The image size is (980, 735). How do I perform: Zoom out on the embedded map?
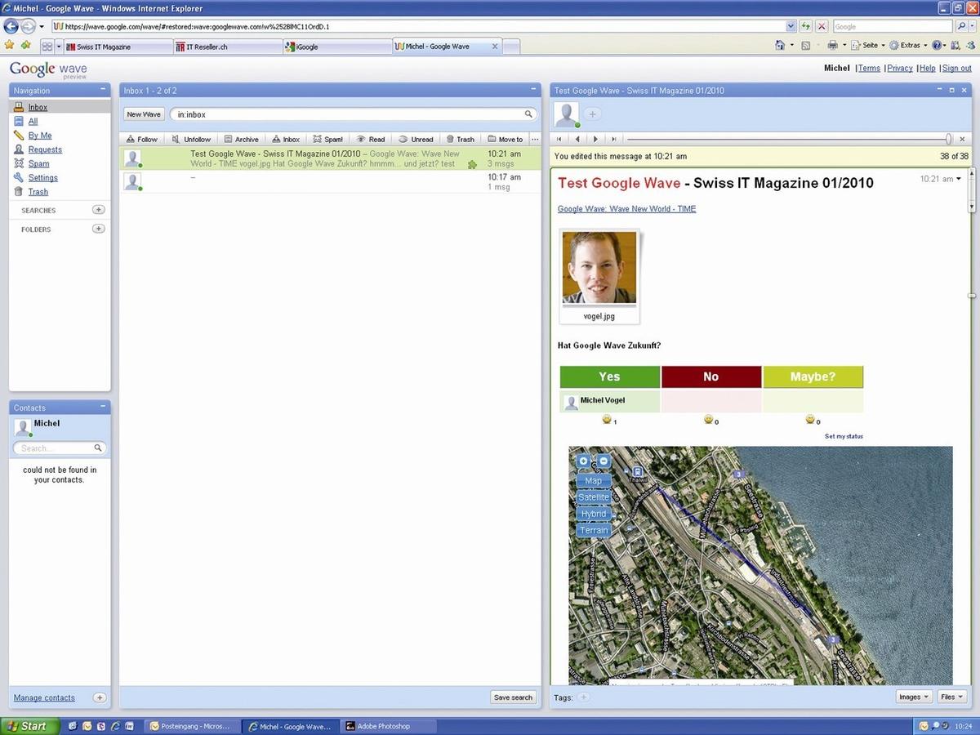click(x=604, y=461)
